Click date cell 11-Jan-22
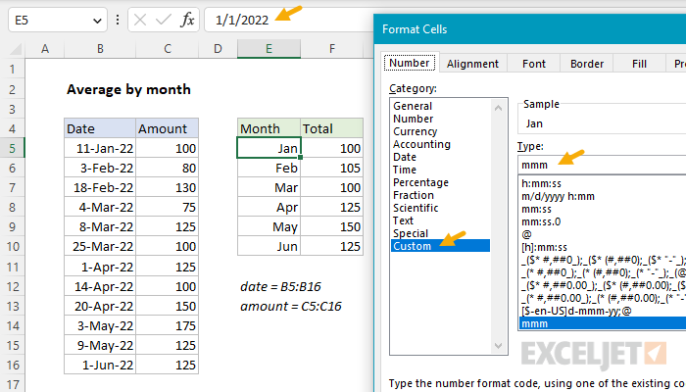Viewport: 686px width, 392px height. pos(100,148)
